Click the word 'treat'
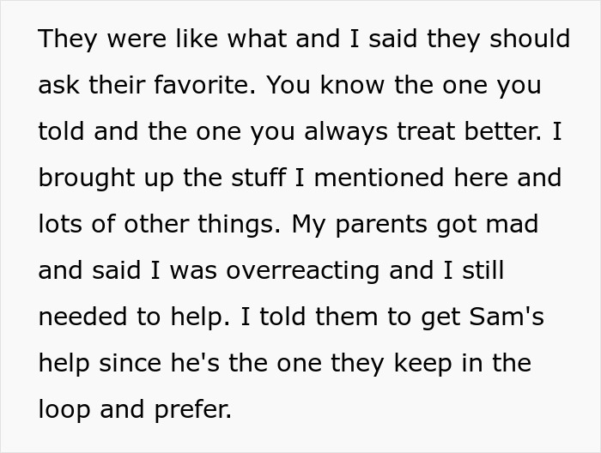This screenshot has height=453, width=601. tap(431, 131)
